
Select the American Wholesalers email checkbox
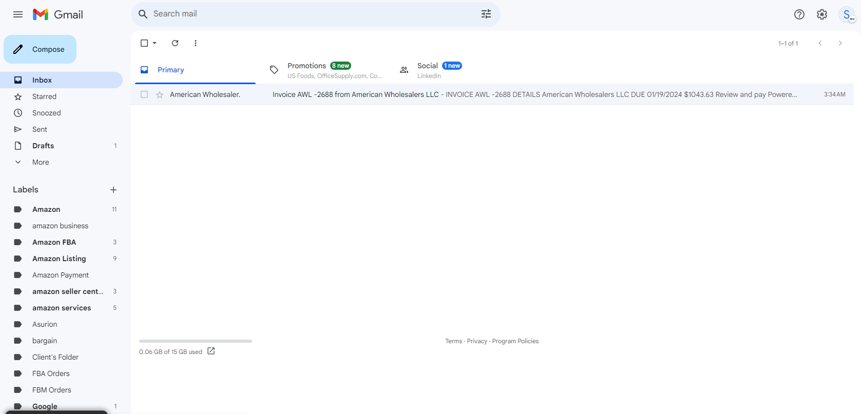click(x=144, y=94)
